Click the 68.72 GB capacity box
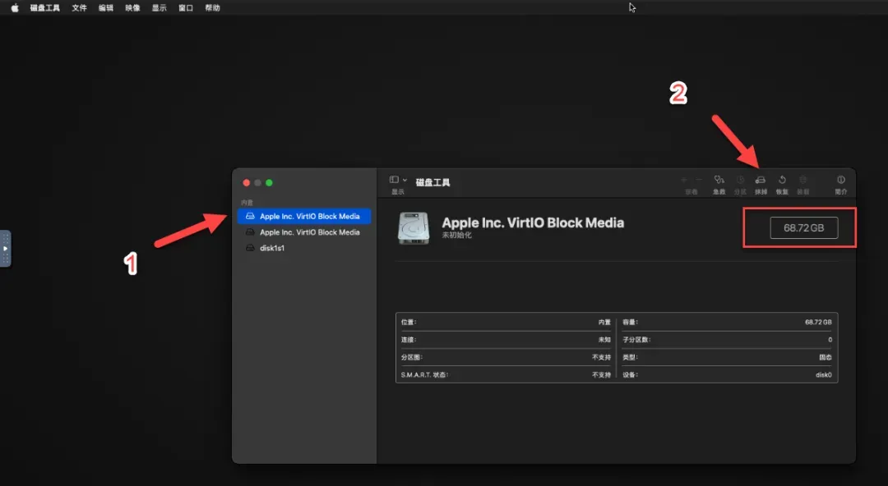 coord(803,228)
